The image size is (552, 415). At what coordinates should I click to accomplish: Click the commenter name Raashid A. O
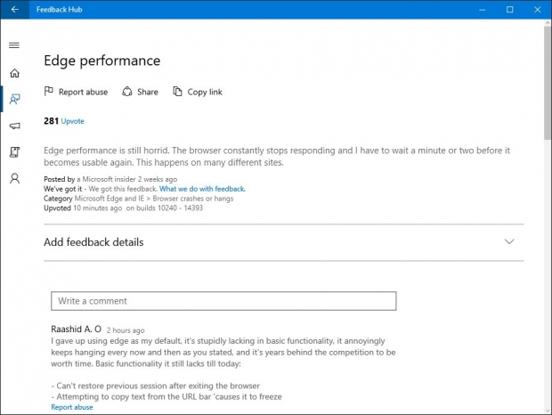pyautogui.click(x=76, y=330)
